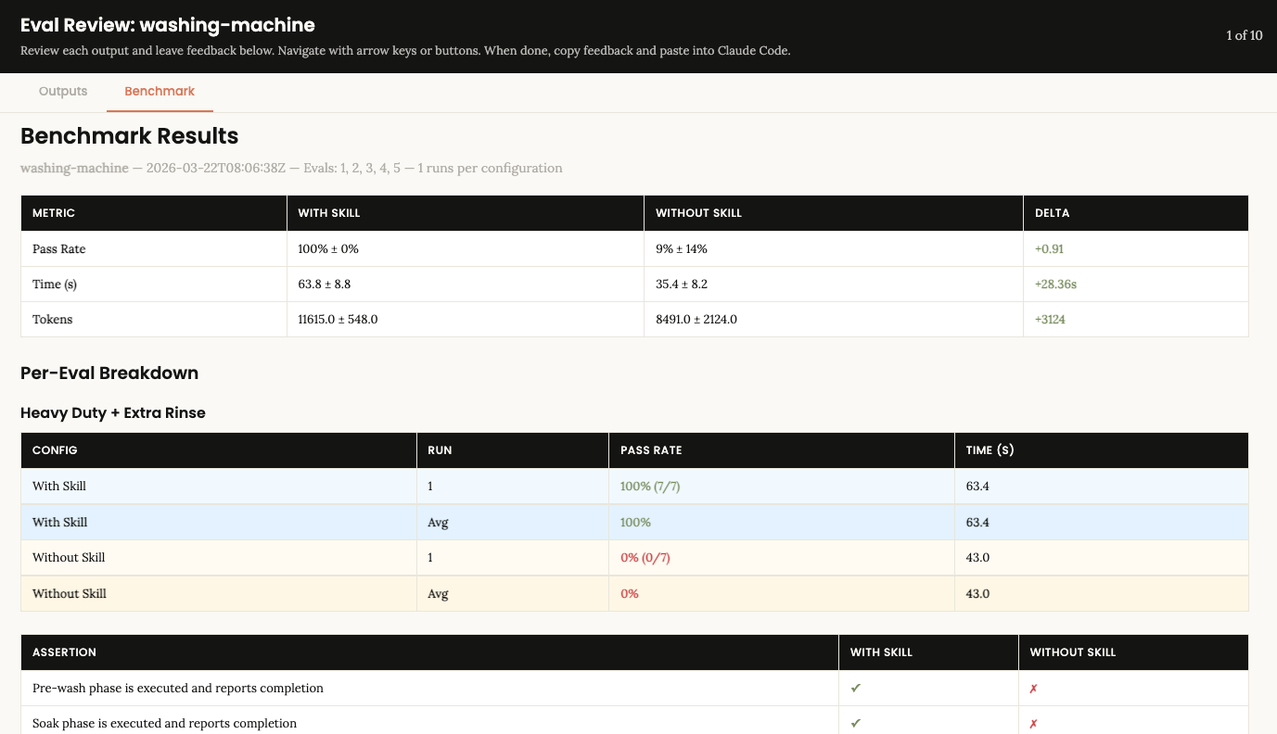Select the Tokens metric row label
This screenshot has width=1277, height=734.
tap(52, 320)
